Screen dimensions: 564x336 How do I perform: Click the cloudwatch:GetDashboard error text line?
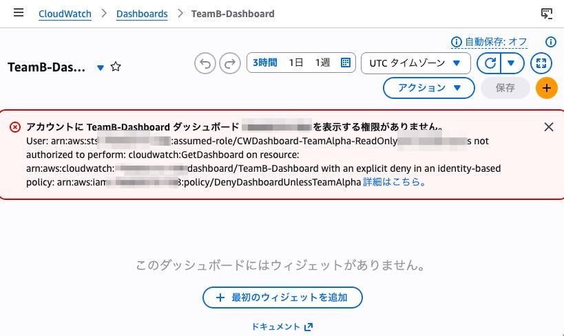coord(163,155)
